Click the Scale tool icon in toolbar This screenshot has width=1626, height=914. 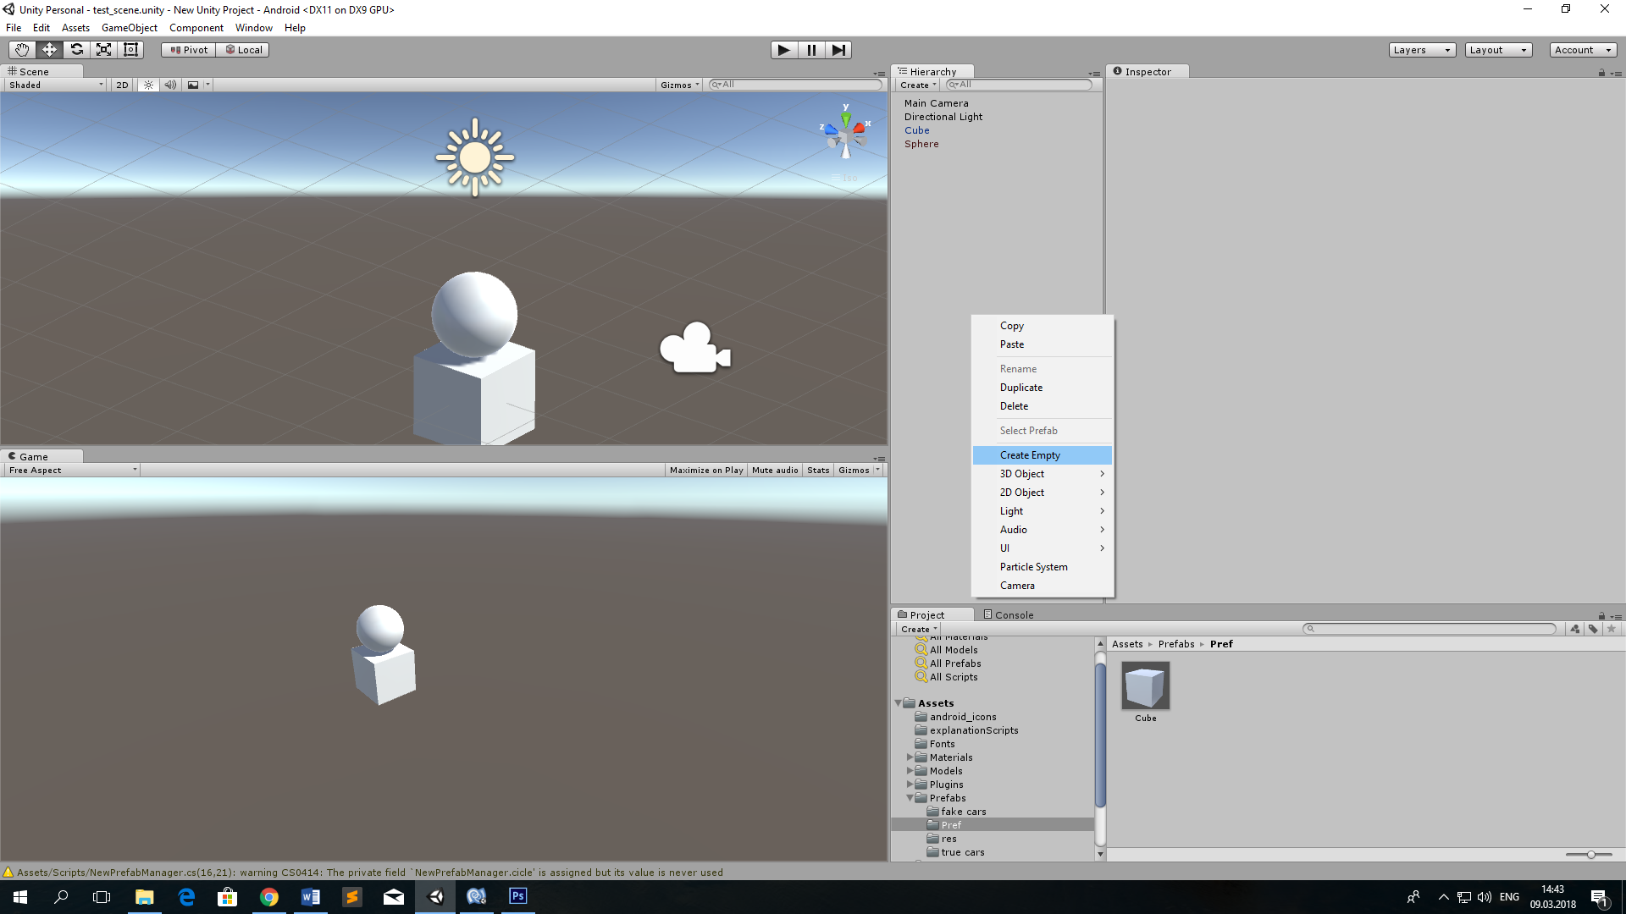(x=104, y=49)
